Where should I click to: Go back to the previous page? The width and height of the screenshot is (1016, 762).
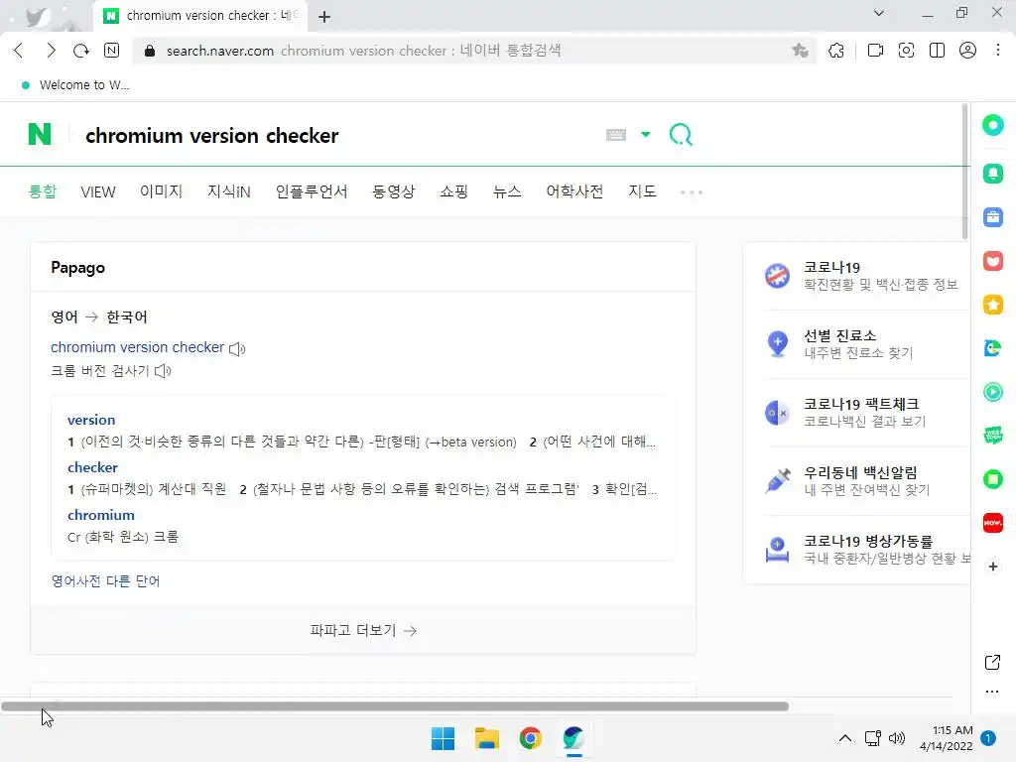click(x=19, y=51)
